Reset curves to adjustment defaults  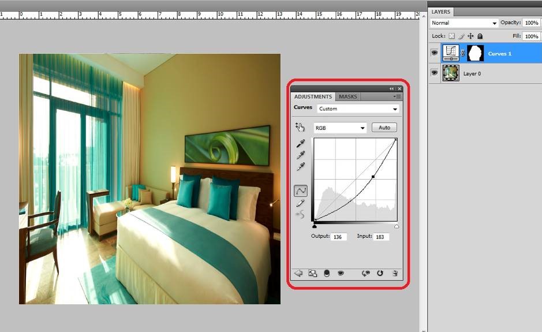(380, 273)
